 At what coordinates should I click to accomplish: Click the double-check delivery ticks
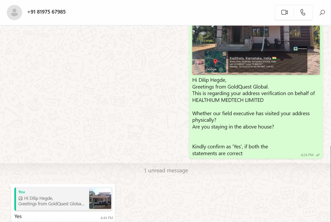coord(318,155)
